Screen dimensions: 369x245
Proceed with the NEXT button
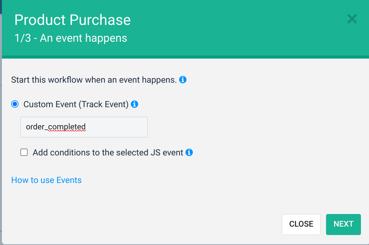(343, 224)
